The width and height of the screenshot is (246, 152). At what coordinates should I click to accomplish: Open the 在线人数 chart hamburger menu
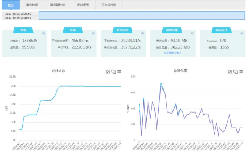[x=119, y=72]
